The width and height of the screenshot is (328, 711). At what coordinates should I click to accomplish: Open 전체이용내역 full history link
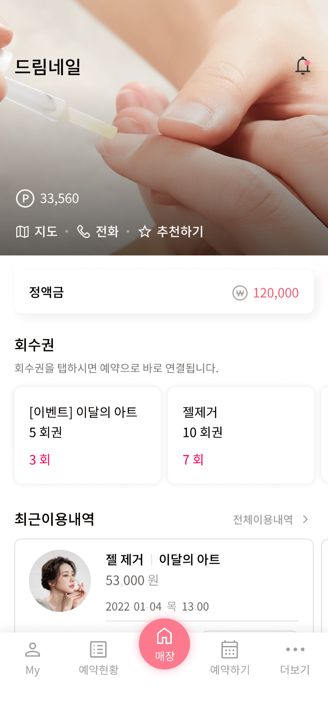pos(262,520)
